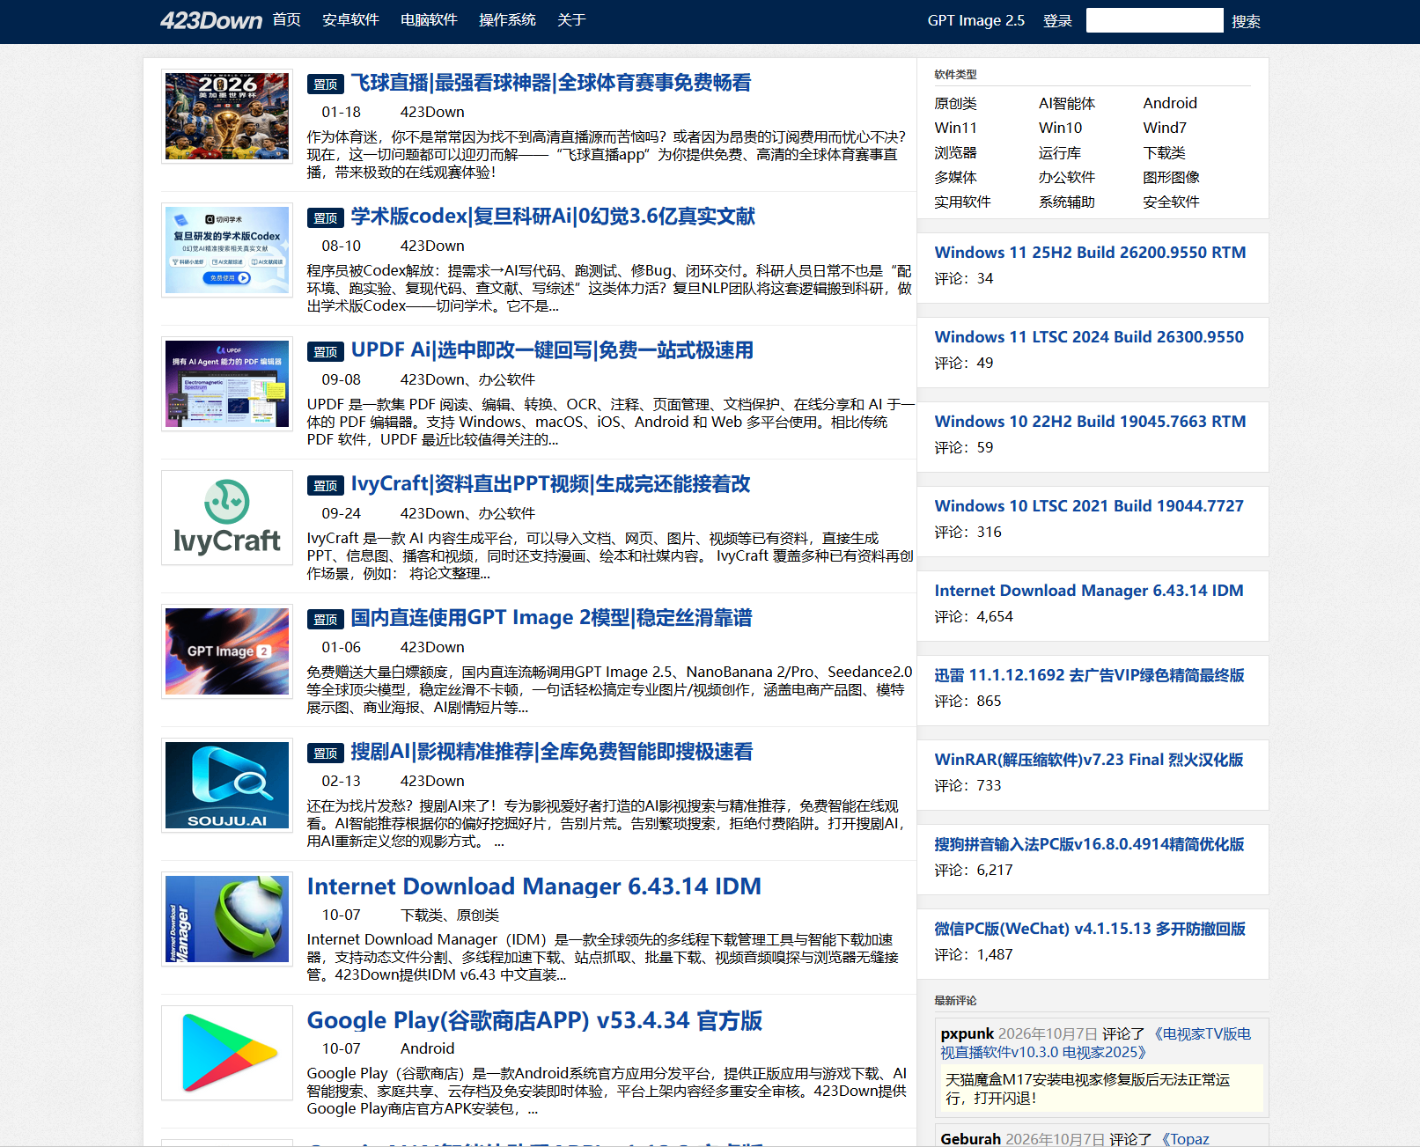Select the Android category in the sidebar list

point(1170,103)
